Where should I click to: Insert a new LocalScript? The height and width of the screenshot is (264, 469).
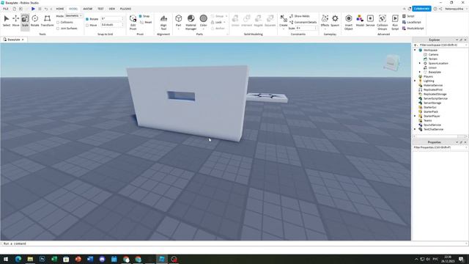[x=412, y=22]
